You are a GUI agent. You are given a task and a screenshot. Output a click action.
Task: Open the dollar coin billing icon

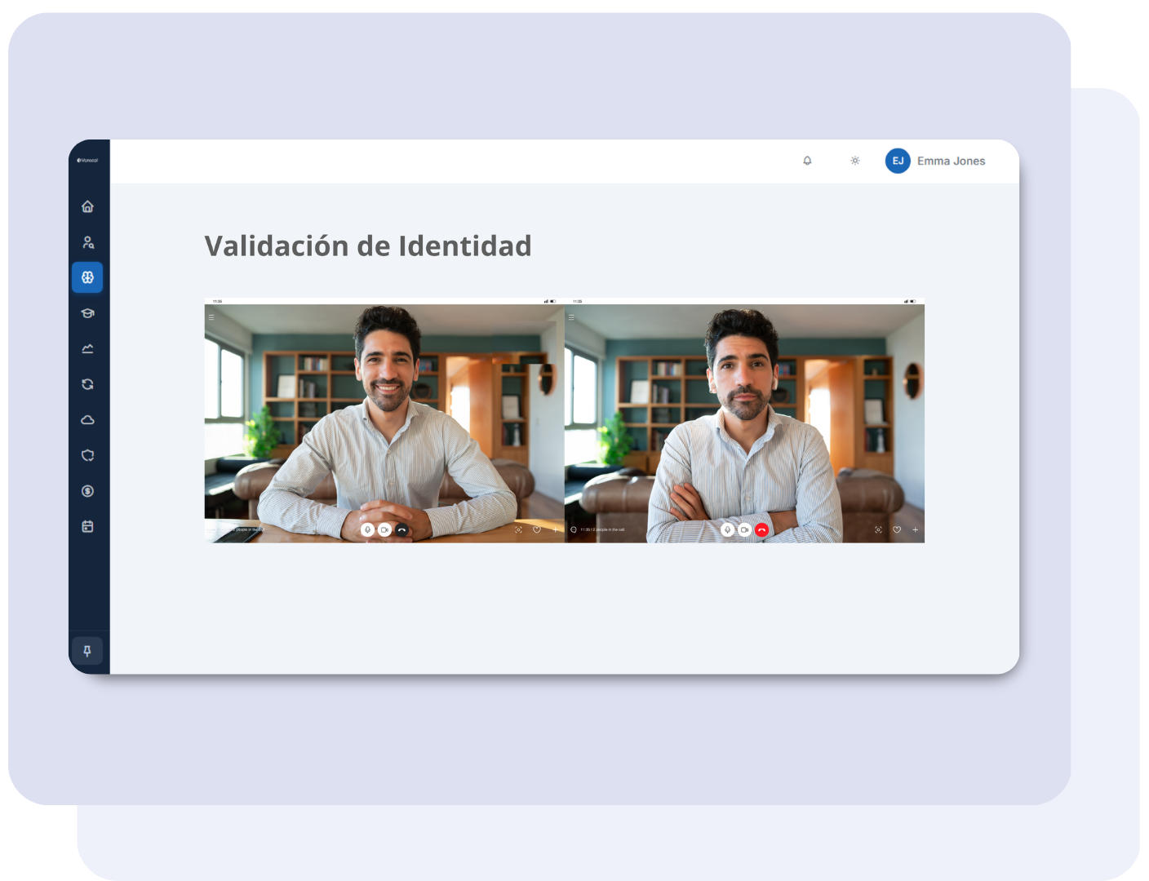87,491
